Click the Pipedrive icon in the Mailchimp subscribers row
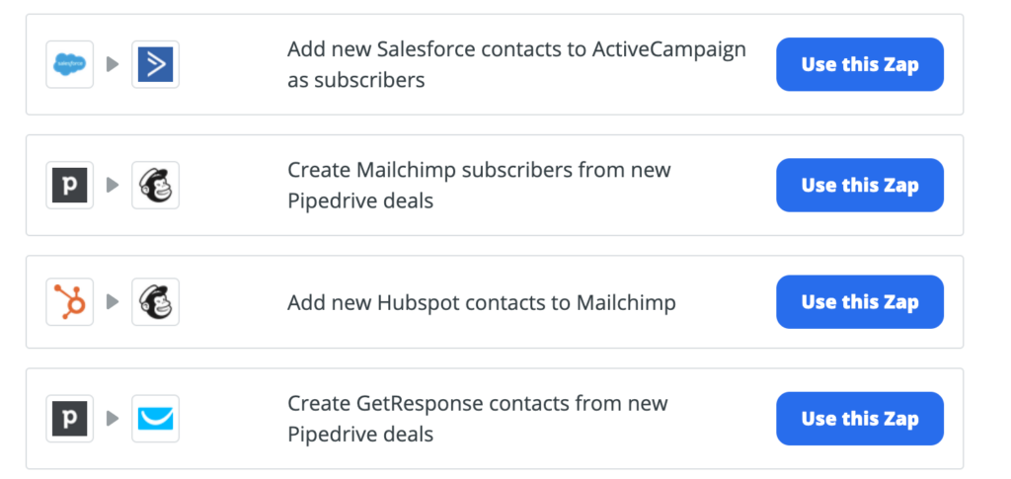The height and width of the screenshot is (479, 1011). click(x=70, y=186)
